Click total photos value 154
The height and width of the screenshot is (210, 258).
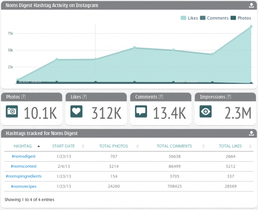coord(114,176)
